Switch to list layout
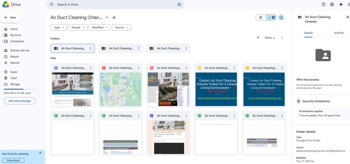 [261, 17]
